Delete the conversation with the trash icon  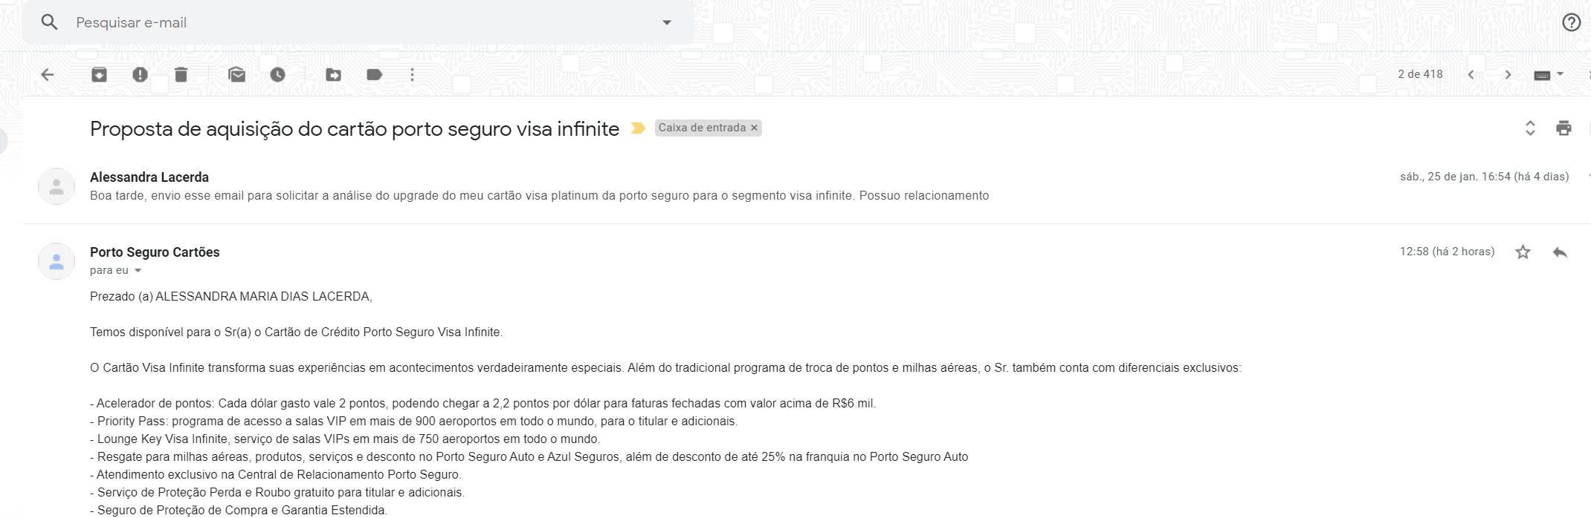[181, 74]
